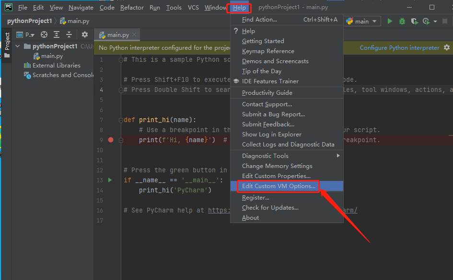Image resolution: width=453 pixels, height=280 pixels.
Task: Open the profiler run icon
Action: [426, 21]
